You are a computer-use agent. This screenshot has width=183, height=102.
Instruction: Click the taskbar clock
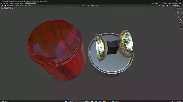point(179,101)
